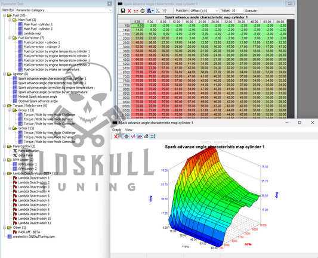Image resolution: width=318 pixels, height=258 pixels.
Task: Toggle the rotate target icon in graph toolbar
Action: [x=126, y=136]
